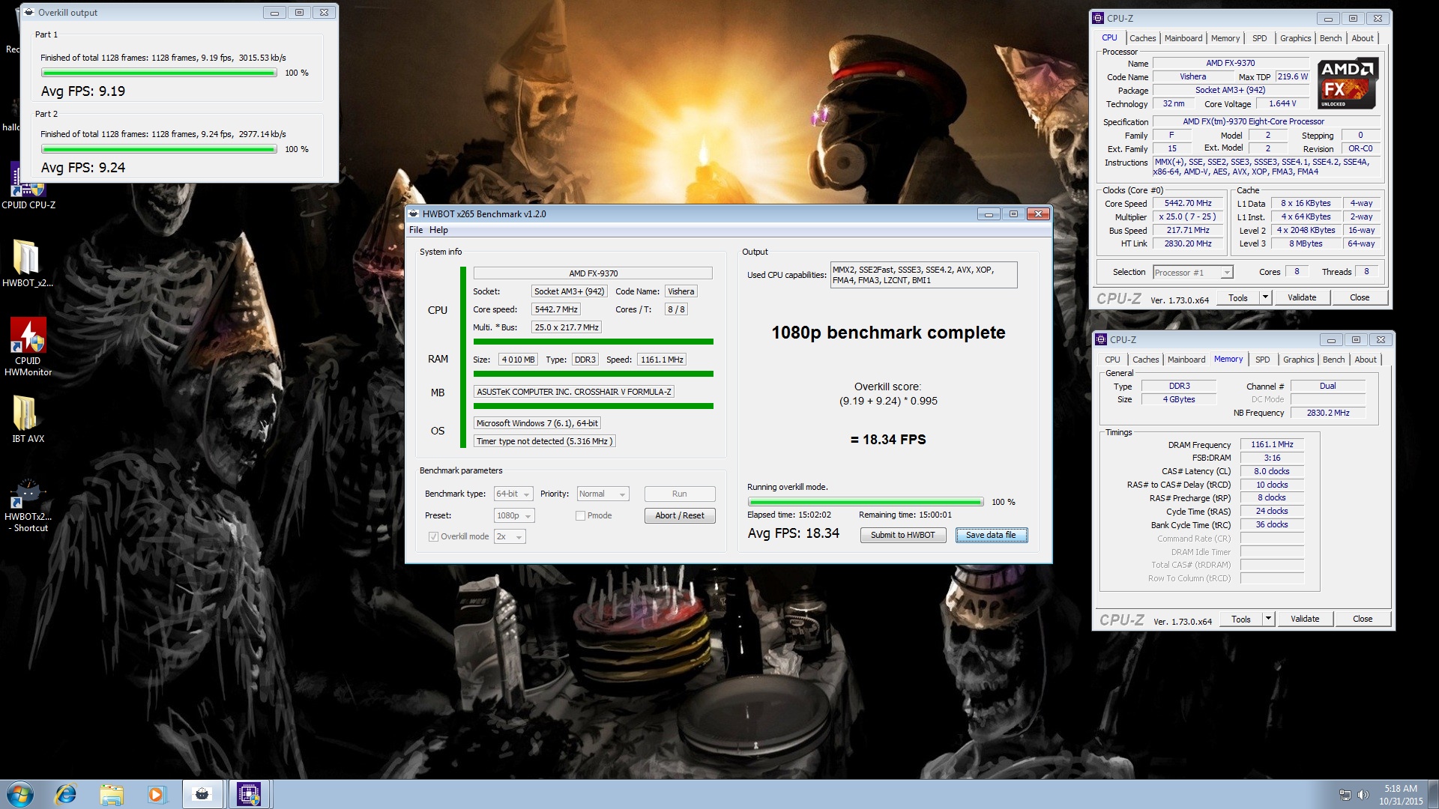Screen dimensions: 1439x809
Task: Open Windows Media Player taskbar icon
Action: [x=156, y=794]
